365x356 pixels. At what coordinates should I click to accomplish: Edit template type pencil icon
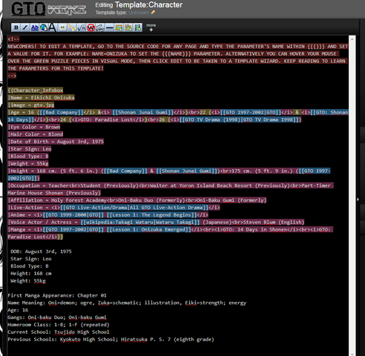click(154, 12)
